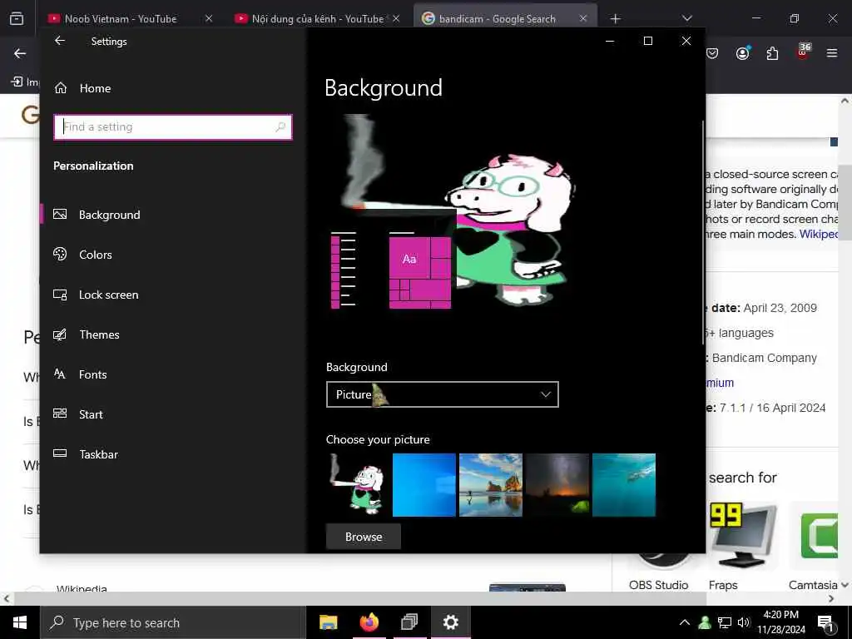Expand the Background Picture dropdown

443,394
